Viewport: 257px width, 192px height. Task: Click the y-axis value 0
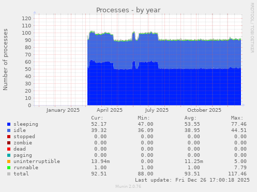(x=29, y=106)
